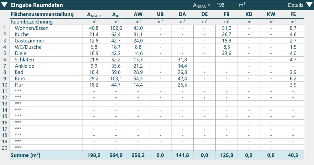Select Küche AW value 31,1
The height and width of the screenshot is (165, 314).
[x=138, y=34]
